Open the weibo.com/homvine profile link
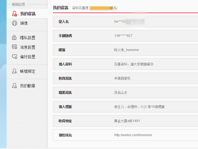This screenshot has height=149, width=198. pos(133,135)
